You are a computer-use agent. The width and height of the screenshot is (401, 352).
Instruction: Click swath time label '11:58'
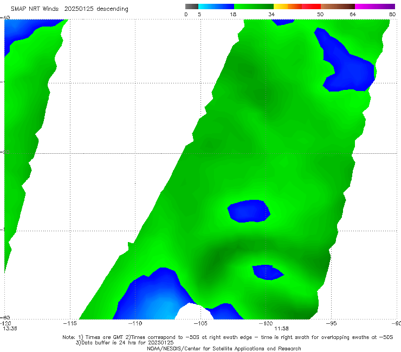pyautogui.click(x=281, y=329)
